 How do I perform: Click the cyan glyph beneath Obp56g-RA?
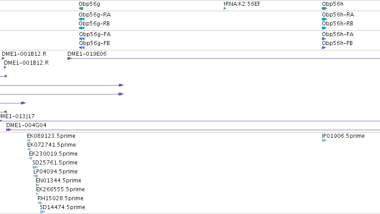(x=81, y=19)
